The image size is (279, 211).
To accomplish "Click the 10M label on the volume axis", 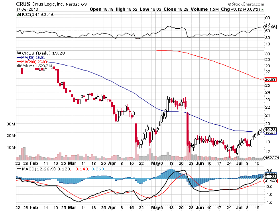I will [11, 147].
